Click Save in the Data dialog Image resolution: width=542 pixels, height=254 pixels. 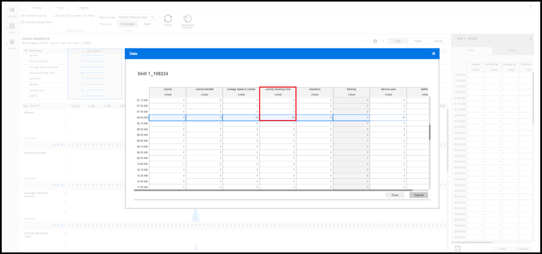click(395, 195)
